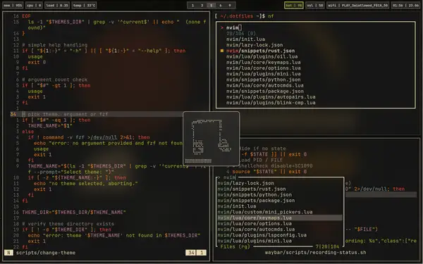Switch to workspace 6 in the bar
Image resolution: width=423 pixels, height=264 pixels.
[221, 5]
